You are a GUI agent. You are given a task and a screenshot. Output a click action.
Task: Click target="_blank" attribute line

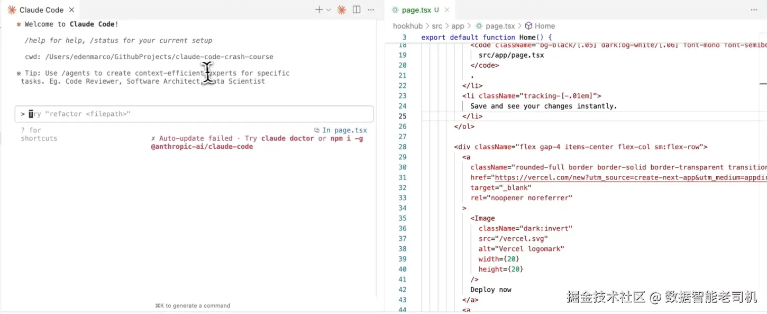click(x=501, y=187)
